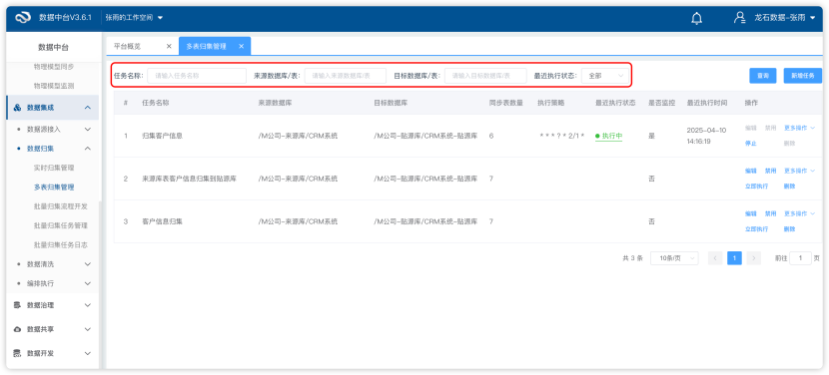The height and width of the screenshot is (375, 829).
Task: Click the 共 3 条 total count
Action: [632, 258]
